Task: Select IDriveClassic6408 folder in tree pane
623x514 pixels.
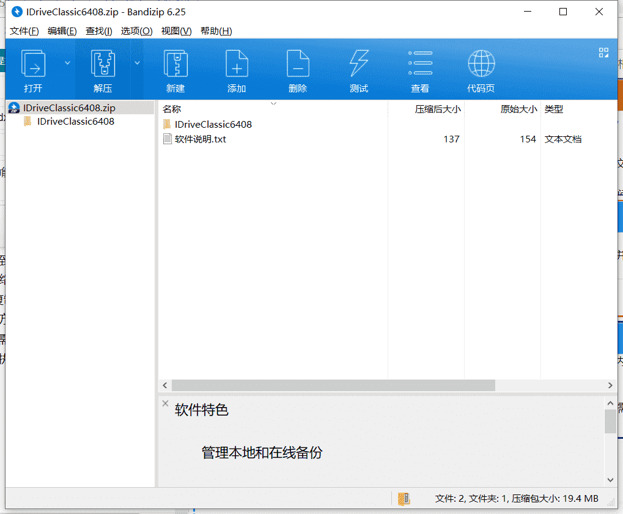Action: tap(76, 121)
